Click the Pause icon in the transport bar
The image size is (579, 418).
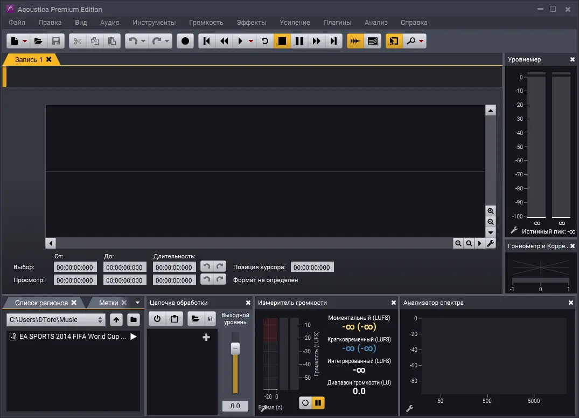299,40
